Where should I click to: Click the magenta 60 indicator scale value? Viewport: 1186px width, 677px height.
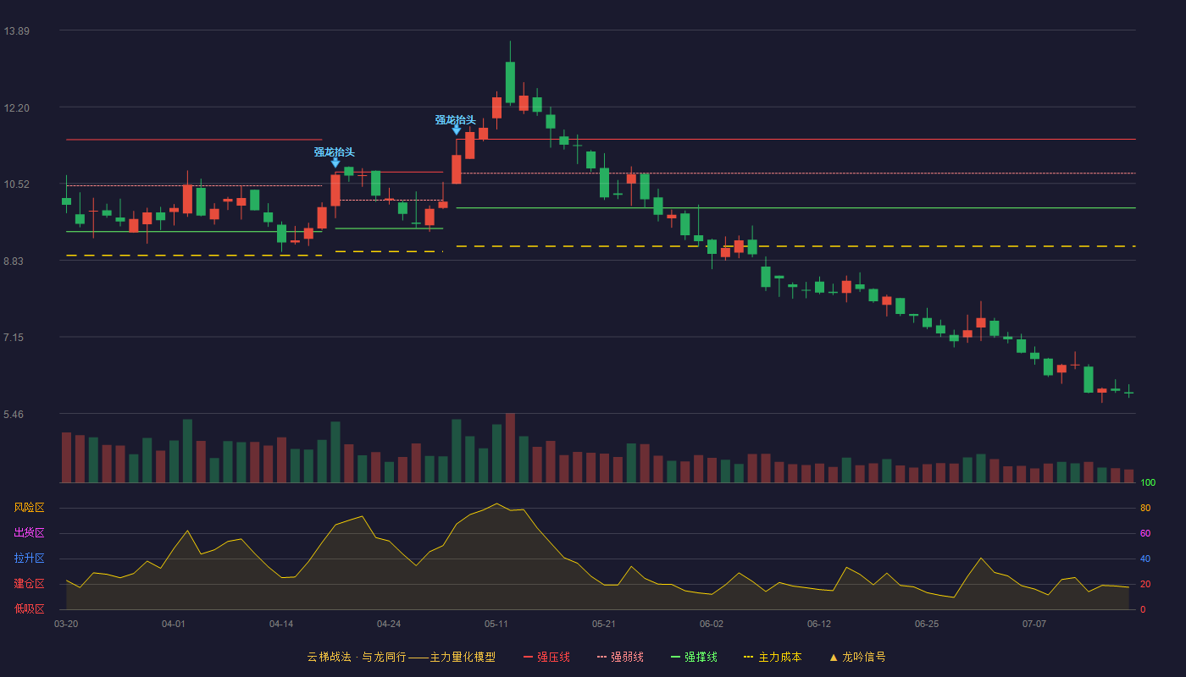(1145, 533)
